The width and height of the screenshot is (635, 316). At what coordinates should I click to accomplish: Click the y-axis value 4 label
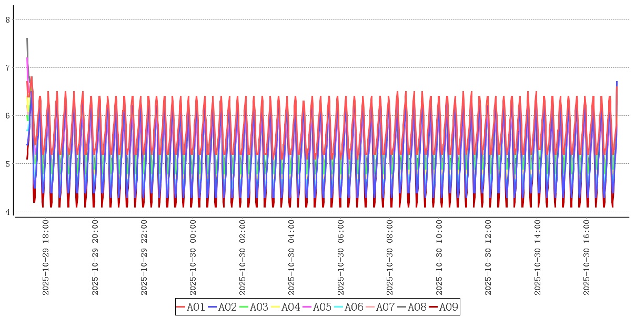[x=7, y=212]
